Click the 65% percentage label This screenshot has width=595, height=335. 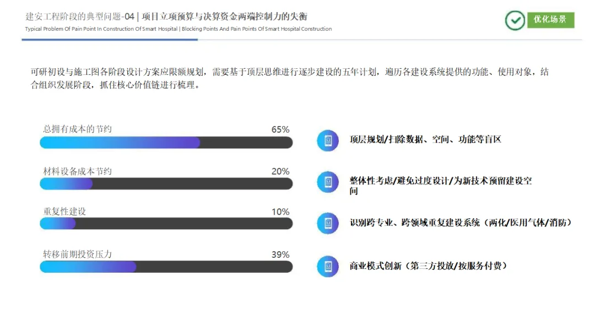click(x=280, y=129)
